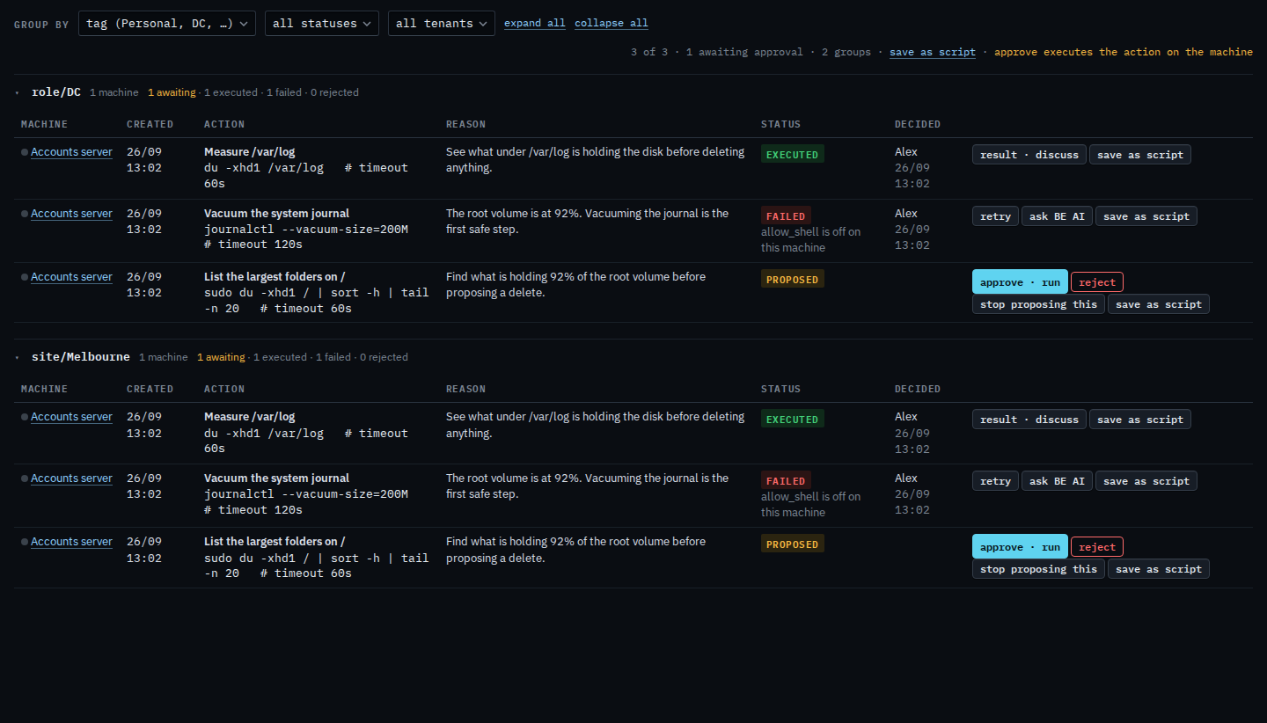Save site/Melbourne List the largest folders as script

(x=1159, y=569)
